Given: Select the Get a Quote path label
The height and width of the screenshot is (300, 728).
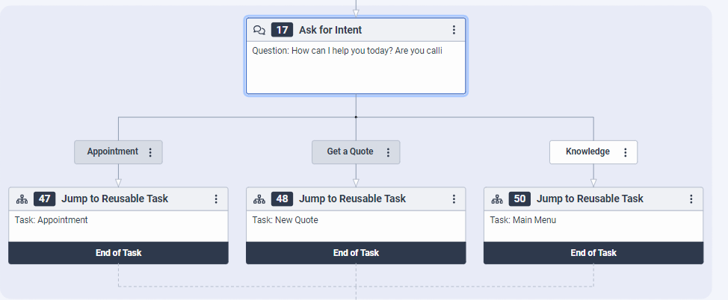Looking at the screenshot, I should click(350, 151).
